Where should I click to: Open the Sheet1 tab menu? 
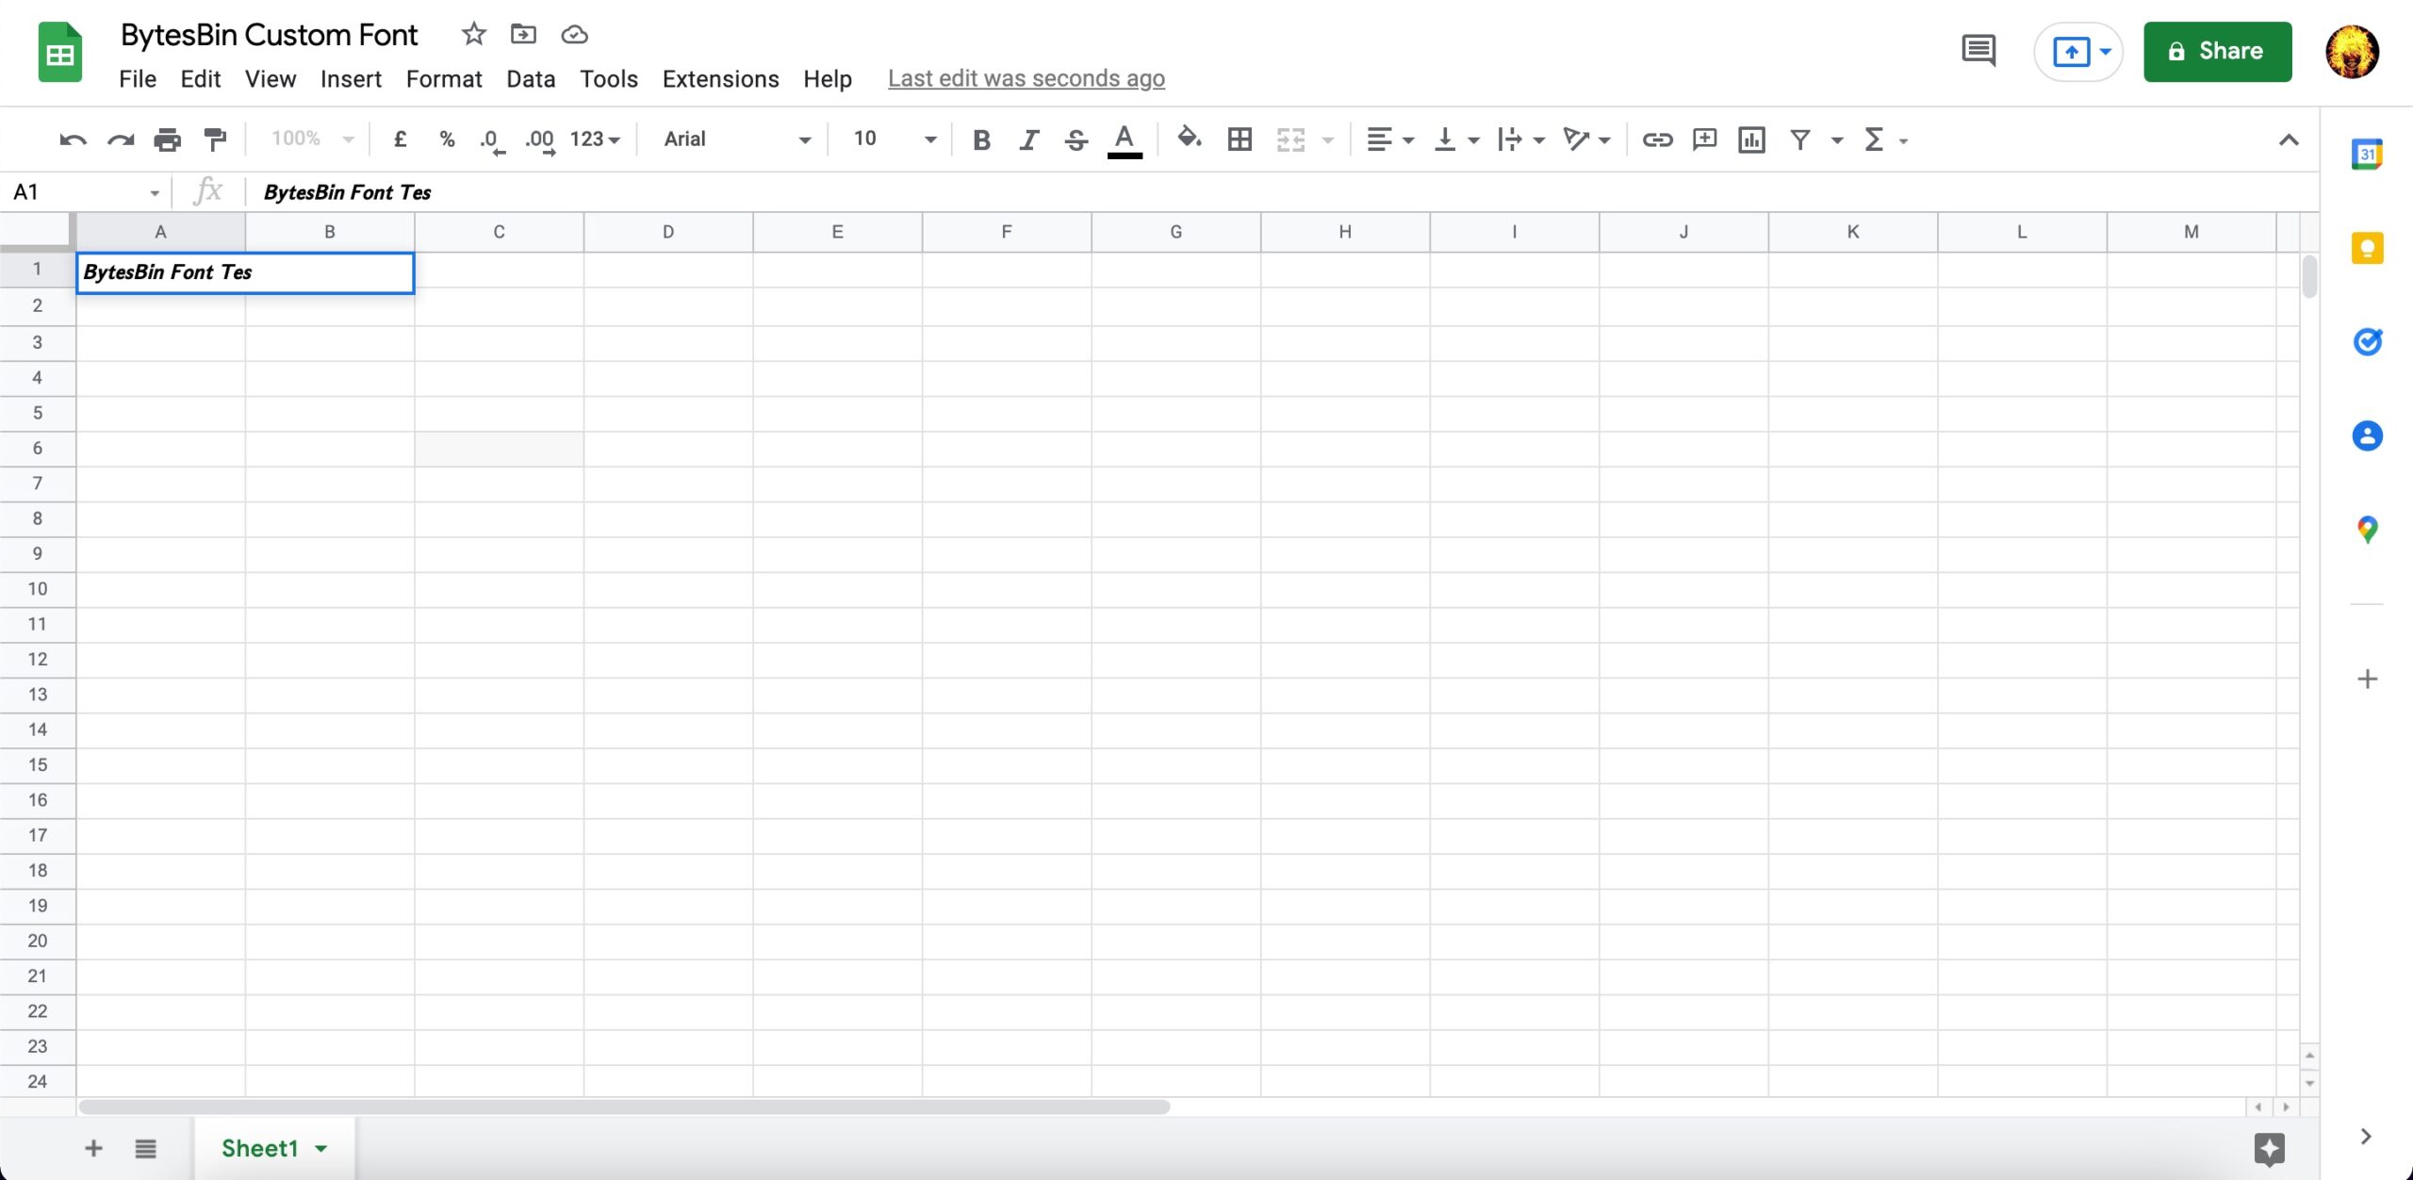319,1148
